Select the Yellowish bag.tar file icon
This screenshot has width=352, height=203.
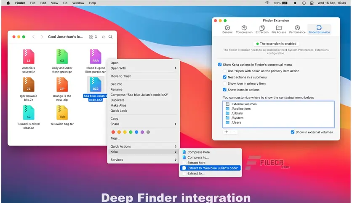[62, 112]
